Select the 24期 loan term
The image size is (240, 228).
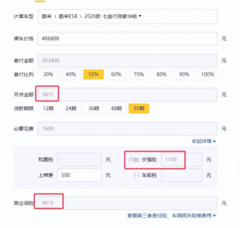(x=71, y=108)
